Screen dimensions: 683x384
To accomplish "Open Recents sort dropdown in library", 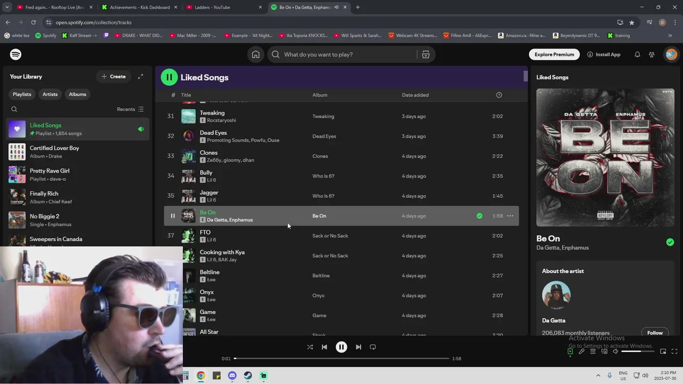I will pyautogui.click(x=130, y=109).
